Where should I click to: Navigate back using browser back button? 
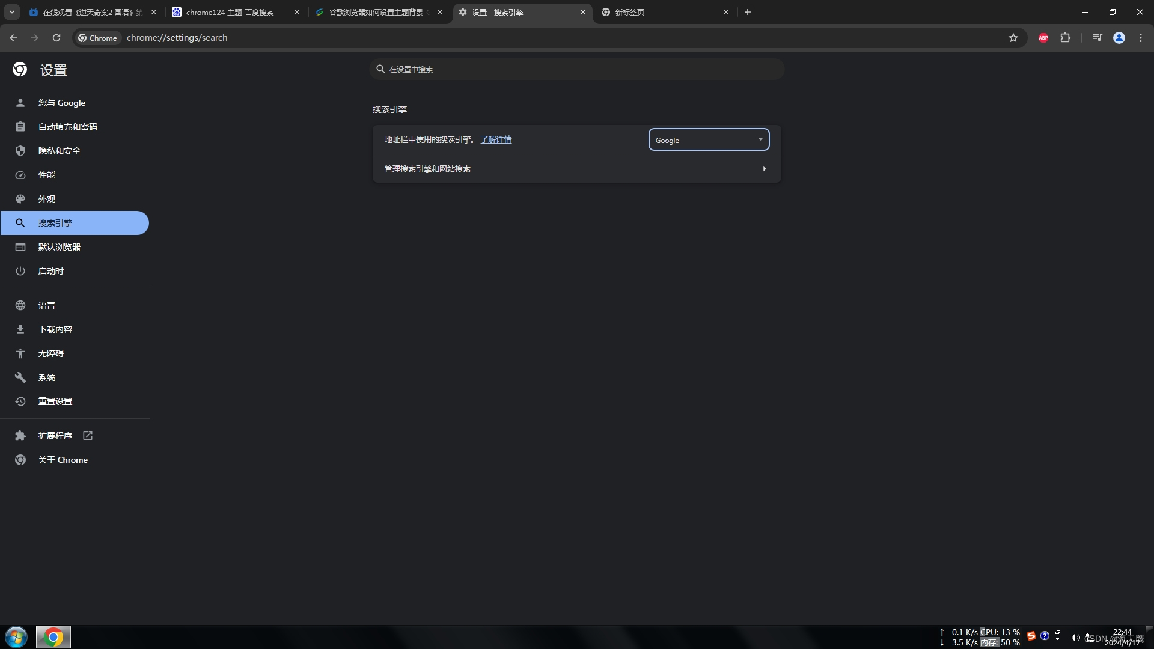pyautogui.click(x=13, y=37)
